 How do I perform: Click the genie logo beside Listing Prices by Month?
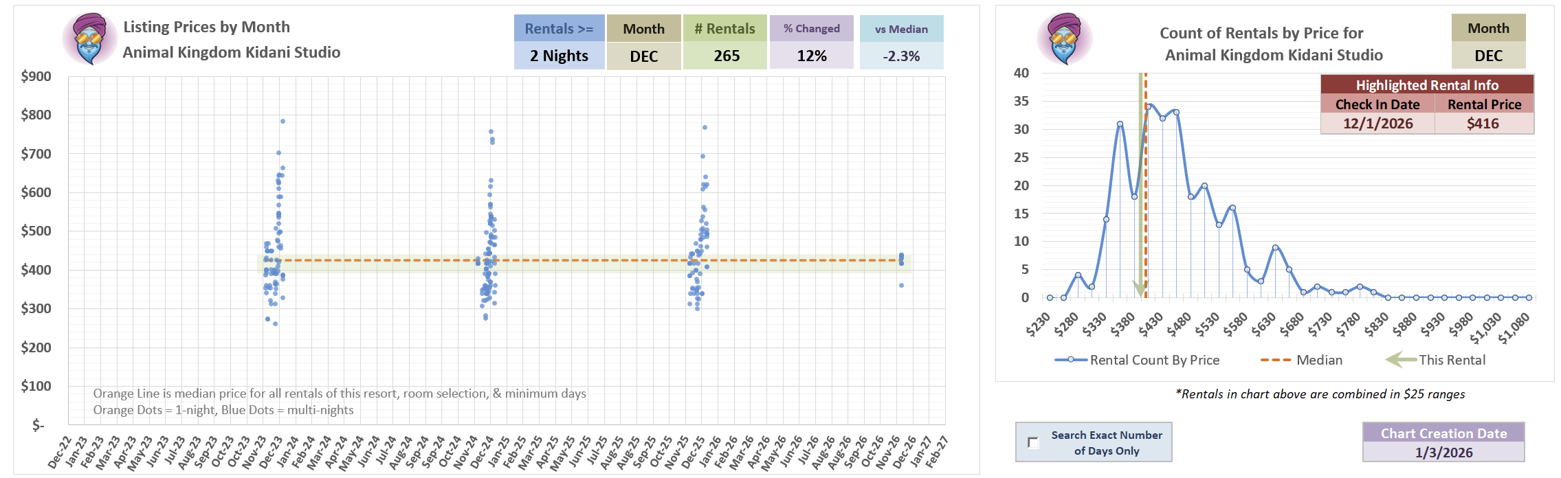pyautogui.click(x=89, y=38)
